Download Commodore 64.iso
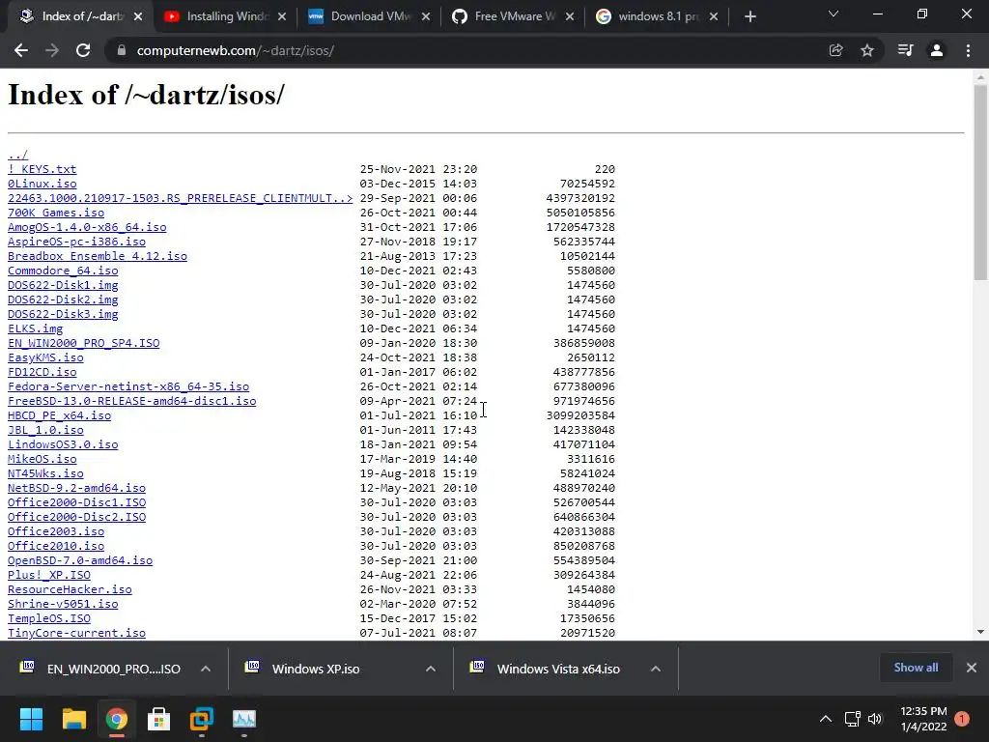The width and height of the screenshot is (989, 742). (63, 271)
